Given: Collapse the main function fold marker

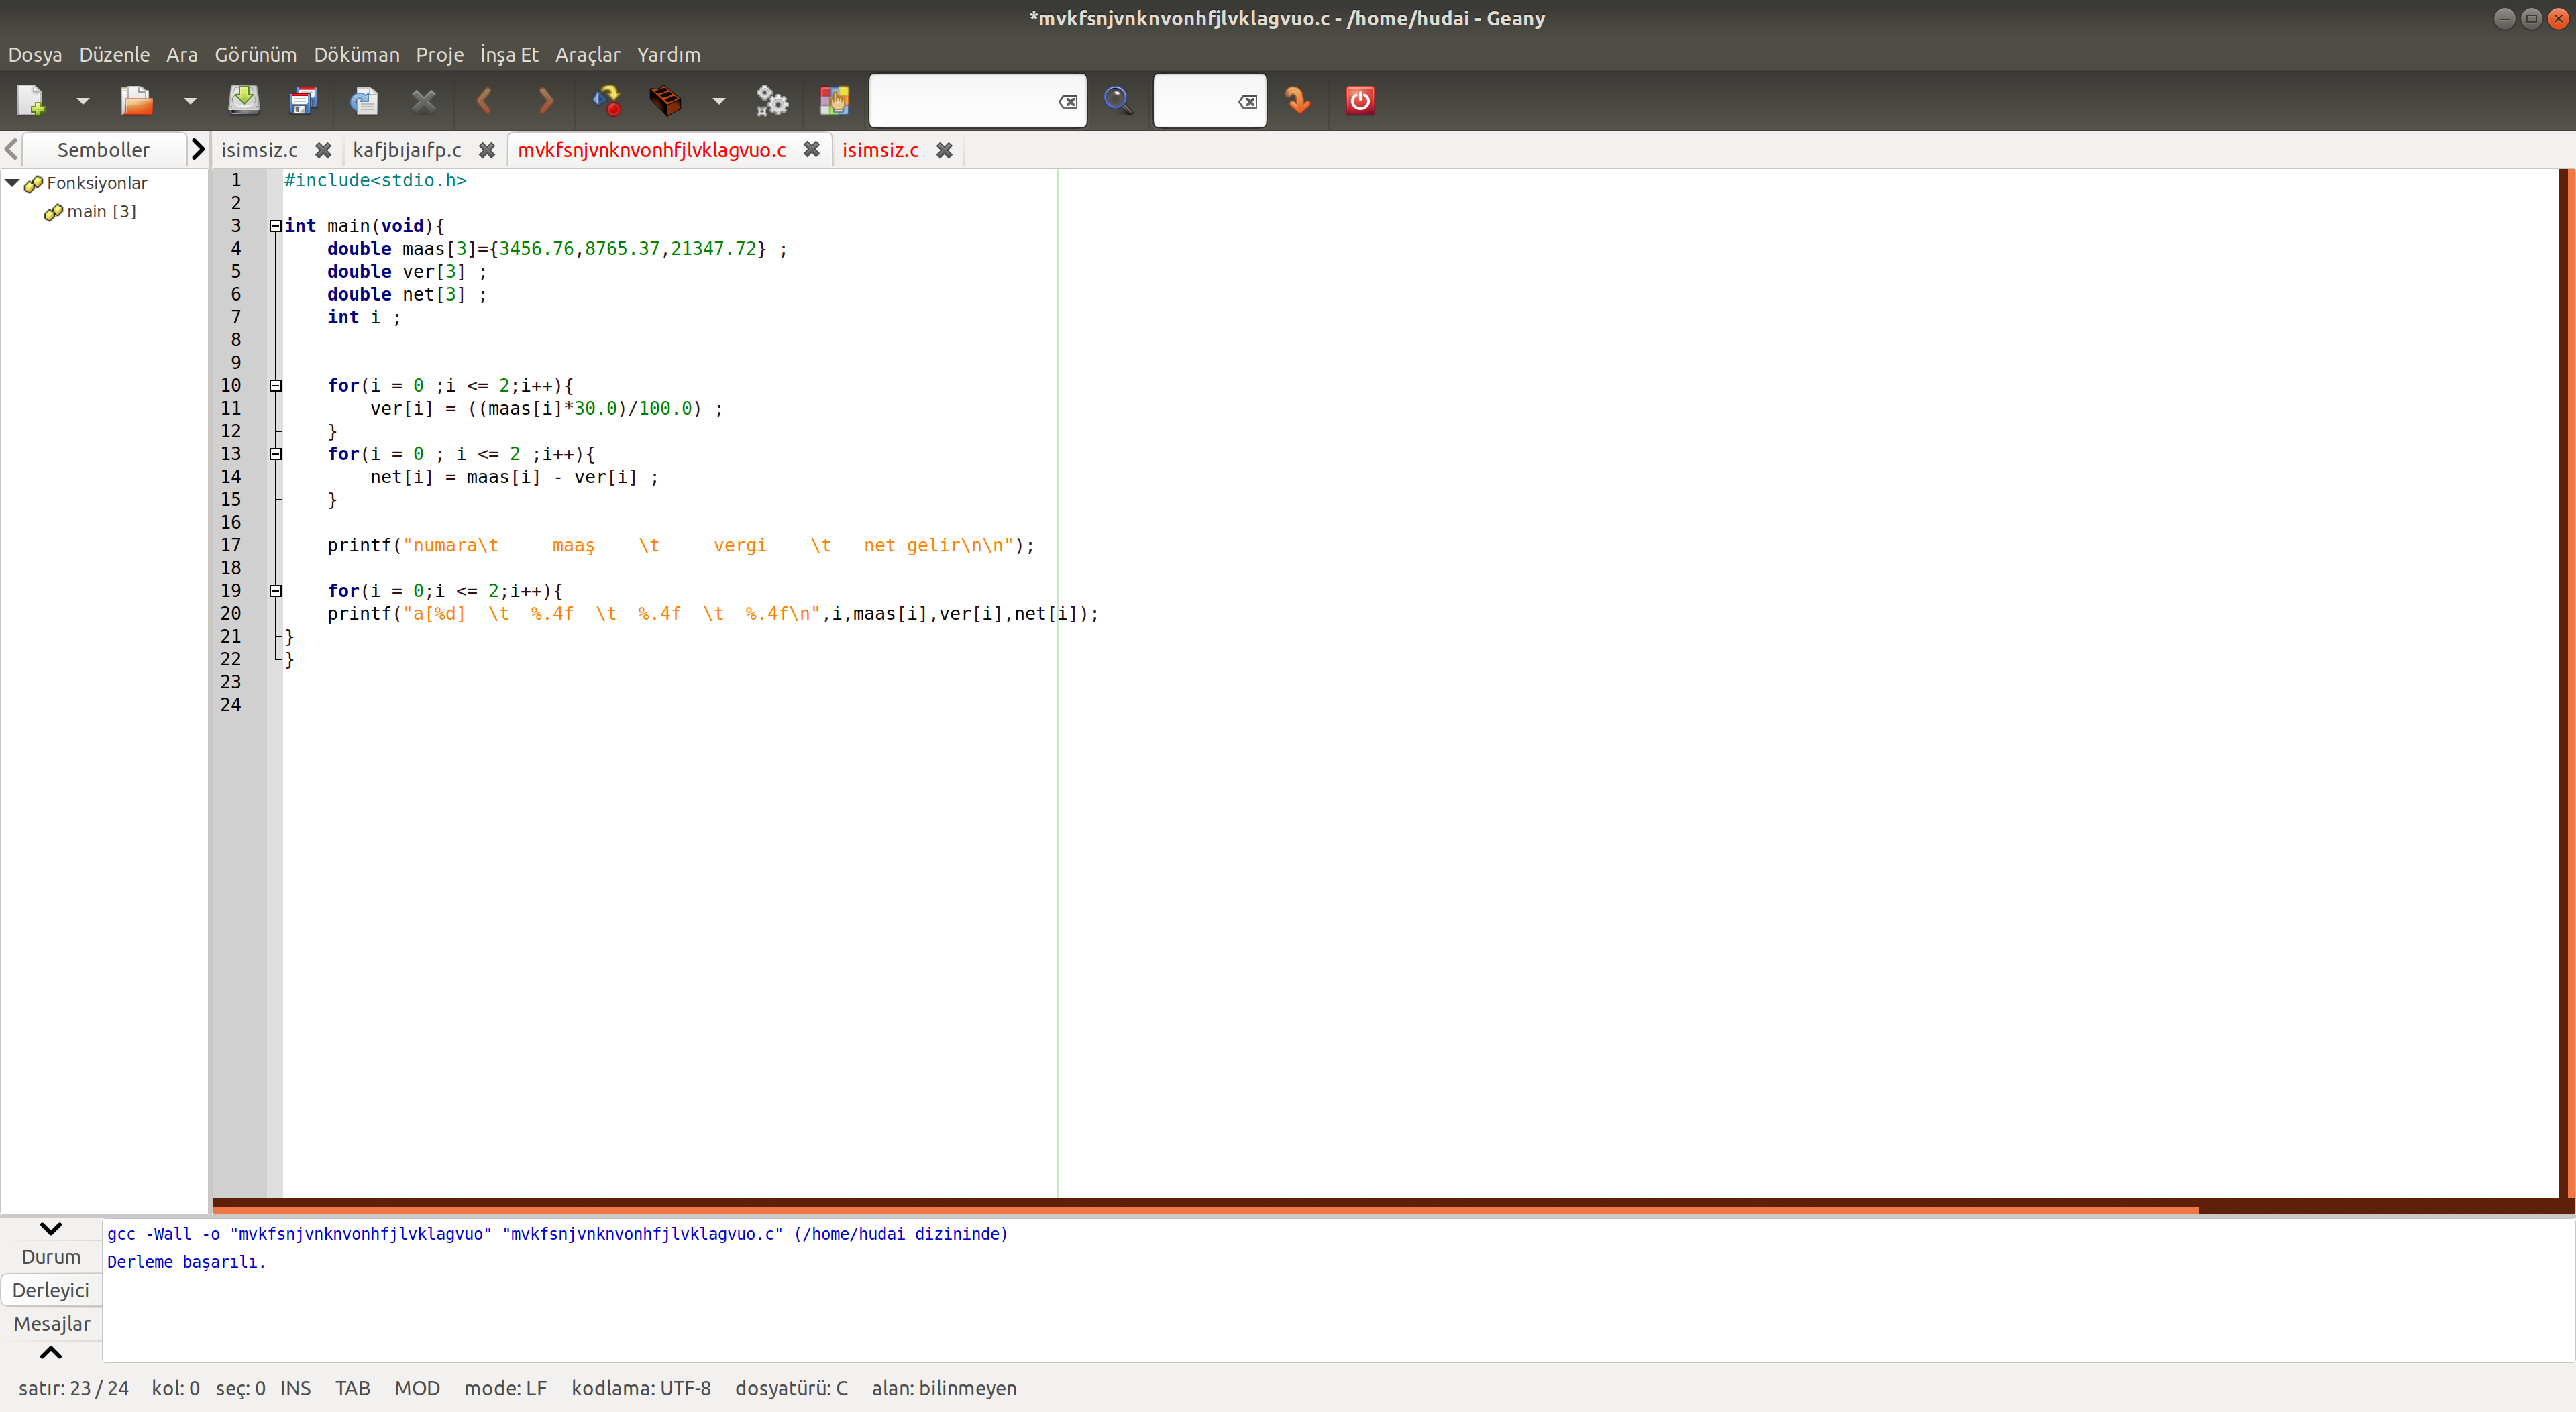Looking at the screenshot, I should point(275,226).
